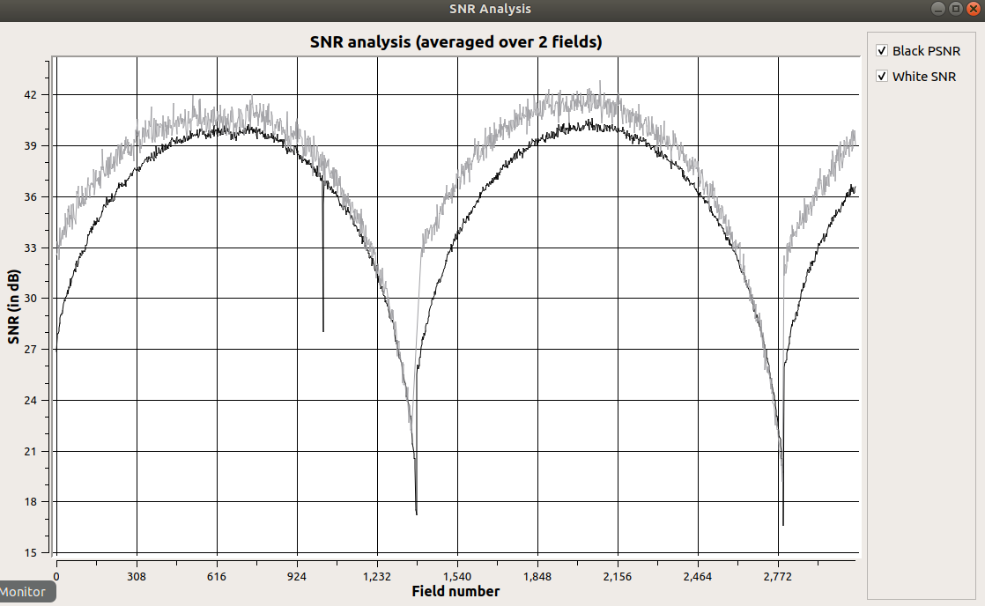The height and width of the screenshot is (606, 985).
Task: Click the SNR Analysis title bar text
Action: click(490, 9)
